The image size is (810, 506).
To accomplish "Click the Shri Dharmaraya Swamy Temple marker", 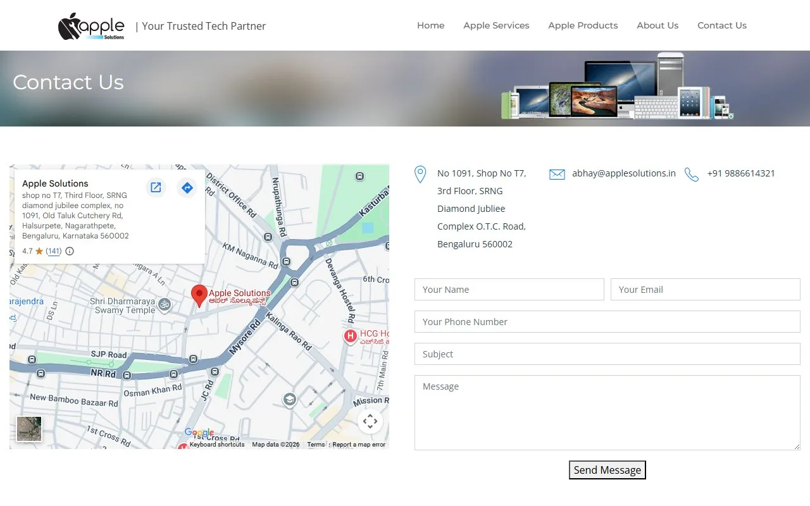I will click(165, 304).
